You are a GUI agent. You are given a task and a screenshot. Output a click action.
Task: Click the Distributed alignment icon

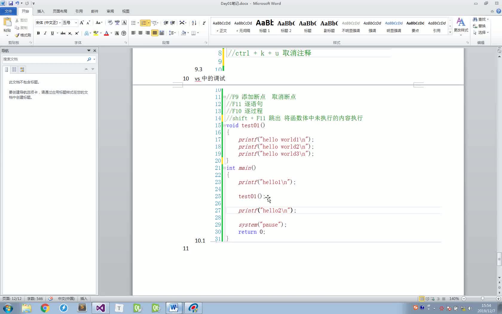click(162, 33)
